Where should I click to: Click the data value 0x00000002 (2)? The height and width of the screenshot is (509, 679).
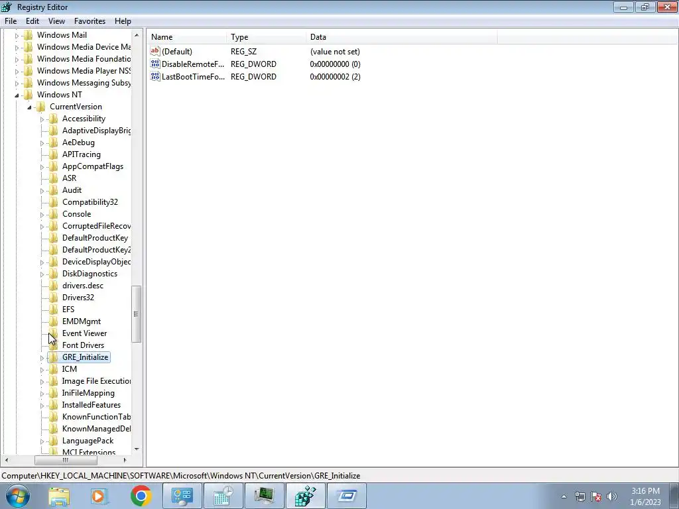point(335,77)
